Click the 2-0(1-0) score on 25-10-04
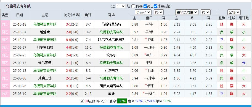The height and width of the screenshot is (107, 252). point(72,32)
